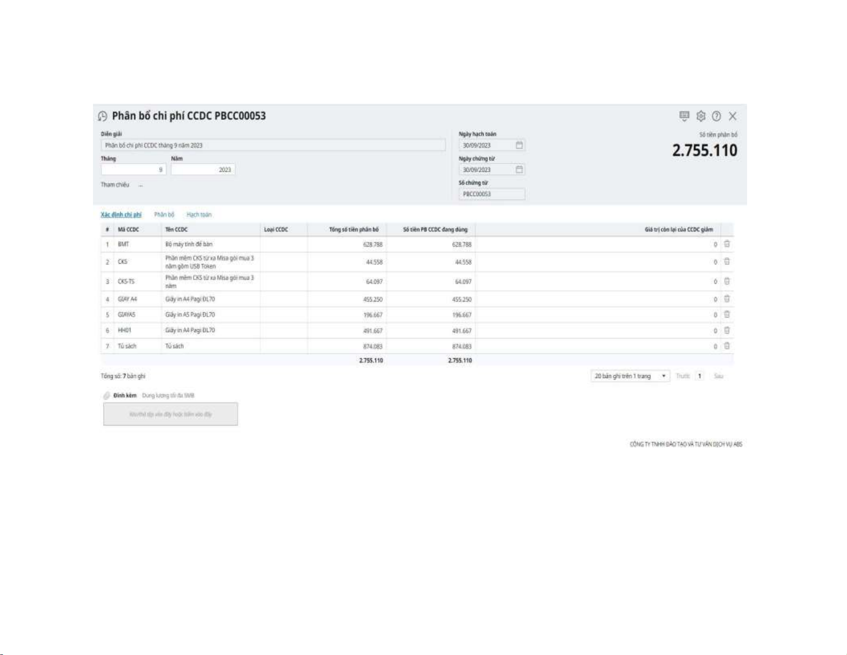The width and height of the screenshot is (847, 655).
Task: Click the Số chứng từ field PBCC00053
Action: [492, 194]
